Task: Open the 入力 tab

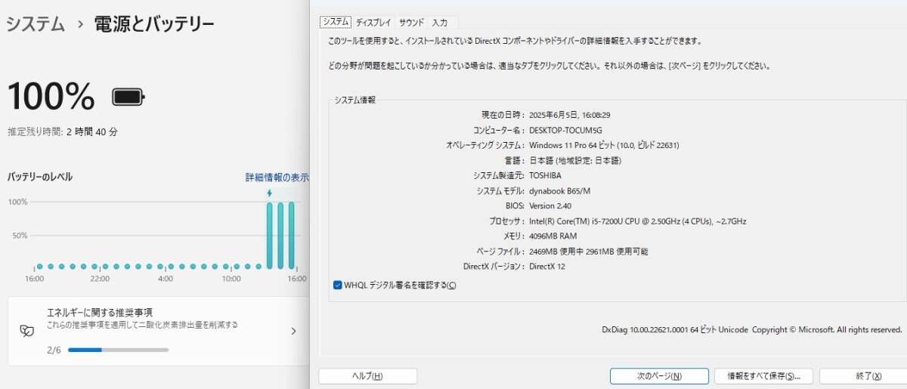Action: click(440, 23)
